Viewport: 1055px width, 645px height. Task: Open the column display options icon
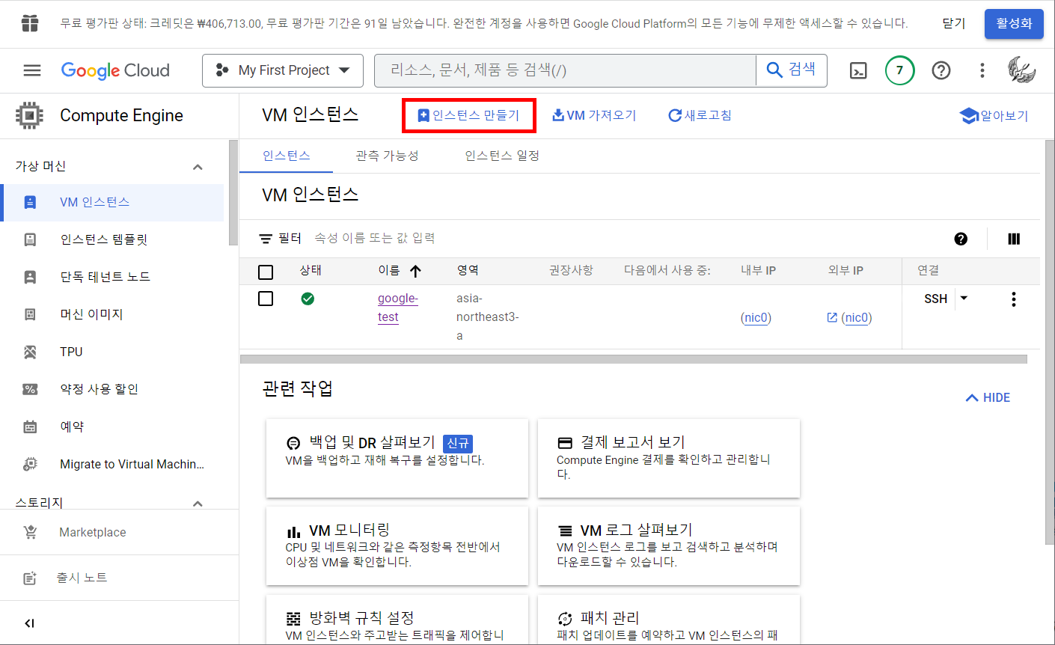click(1014, 239)
